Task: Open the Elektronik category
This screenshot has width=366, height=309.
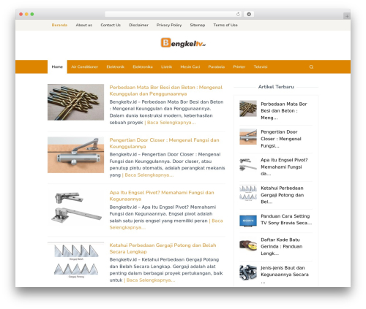Action: 115,66
